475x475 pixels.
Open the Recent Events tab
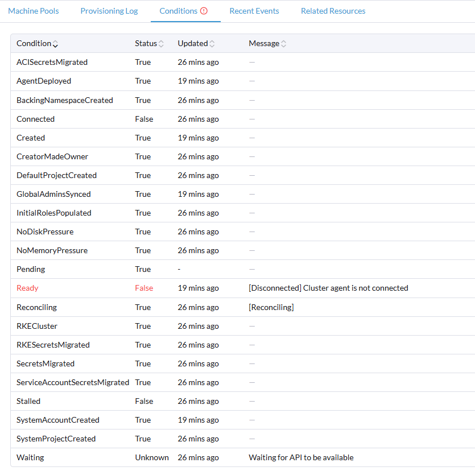coord(254,11)
